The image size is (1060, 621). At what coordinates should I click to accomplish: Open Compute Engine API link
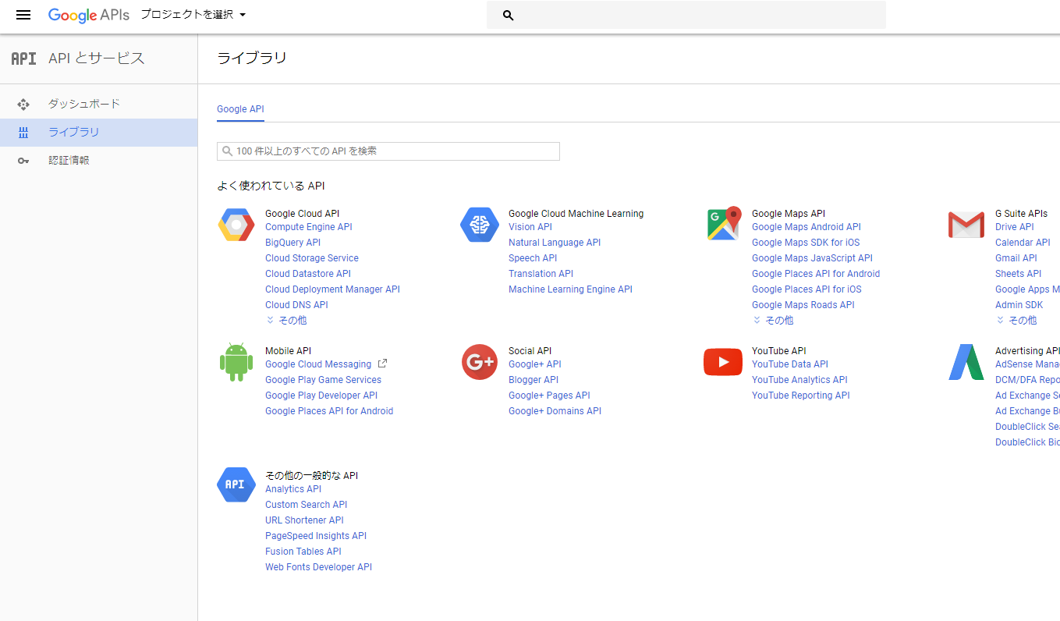point(309,227)
